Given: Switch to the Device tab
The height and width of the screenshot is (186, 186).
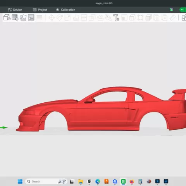Looking at the screenshot, I should pyautogui.click(x=15, y=10).
